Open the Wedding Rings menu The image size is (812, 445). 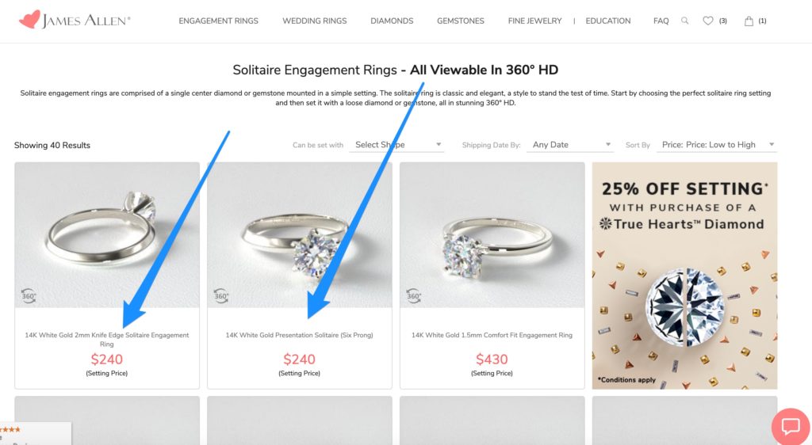(x=314, y=21)
